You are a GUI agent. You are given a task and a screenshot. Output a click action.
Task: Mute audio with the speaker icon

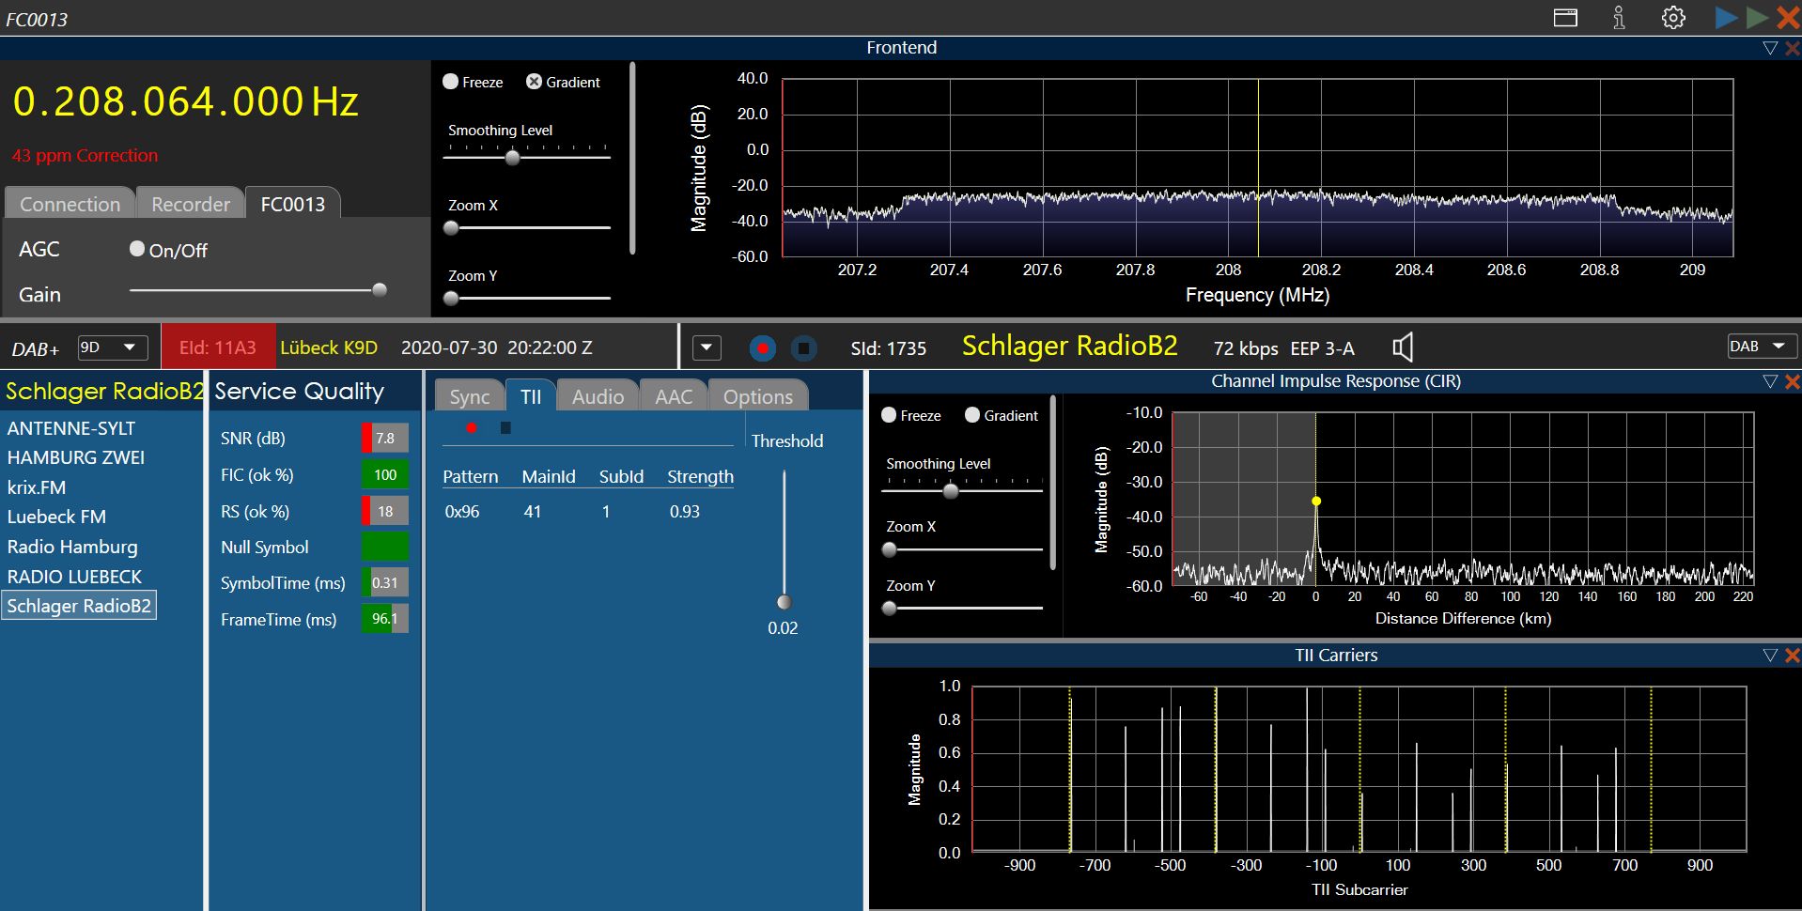click(x=1403, y=347)
